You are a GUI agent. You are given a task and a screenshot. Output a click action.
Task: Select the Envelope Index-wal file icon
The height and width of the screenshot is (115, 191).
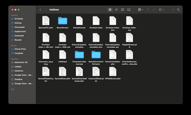coord(130,21)
